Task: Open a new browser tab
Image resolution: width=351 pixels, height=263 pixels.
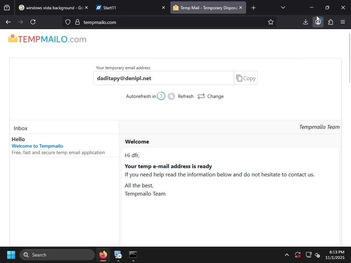Action: point(253,8)
